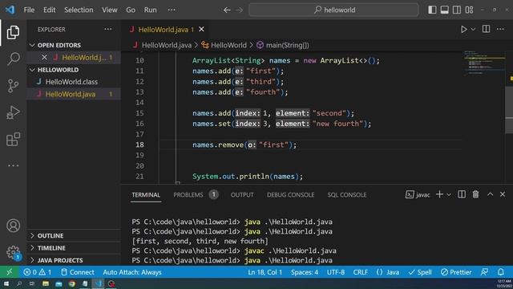The height and width of the screenshot is (289, 513).
Task: Toggle the primary side bar visibility
Action: (432, 10)
